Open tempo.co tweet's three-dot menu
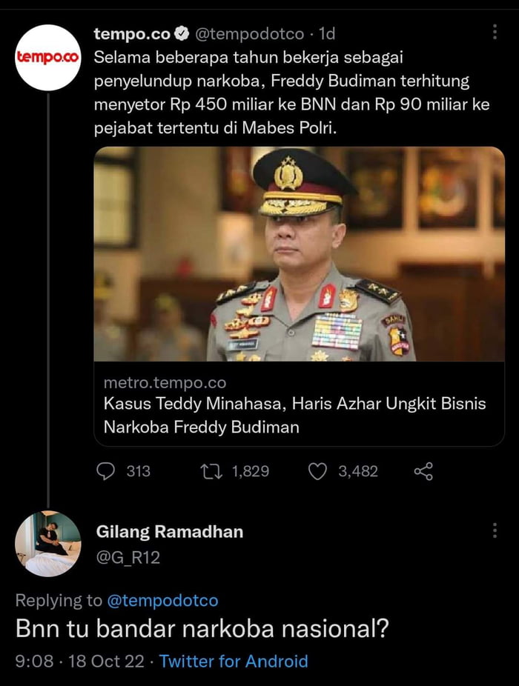519x686 pixels. tap(495, 33)
